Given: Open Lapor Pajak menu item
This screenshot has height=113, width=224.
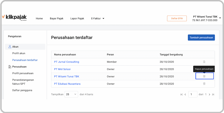Looking at the screenshot, I should [77, 18].
